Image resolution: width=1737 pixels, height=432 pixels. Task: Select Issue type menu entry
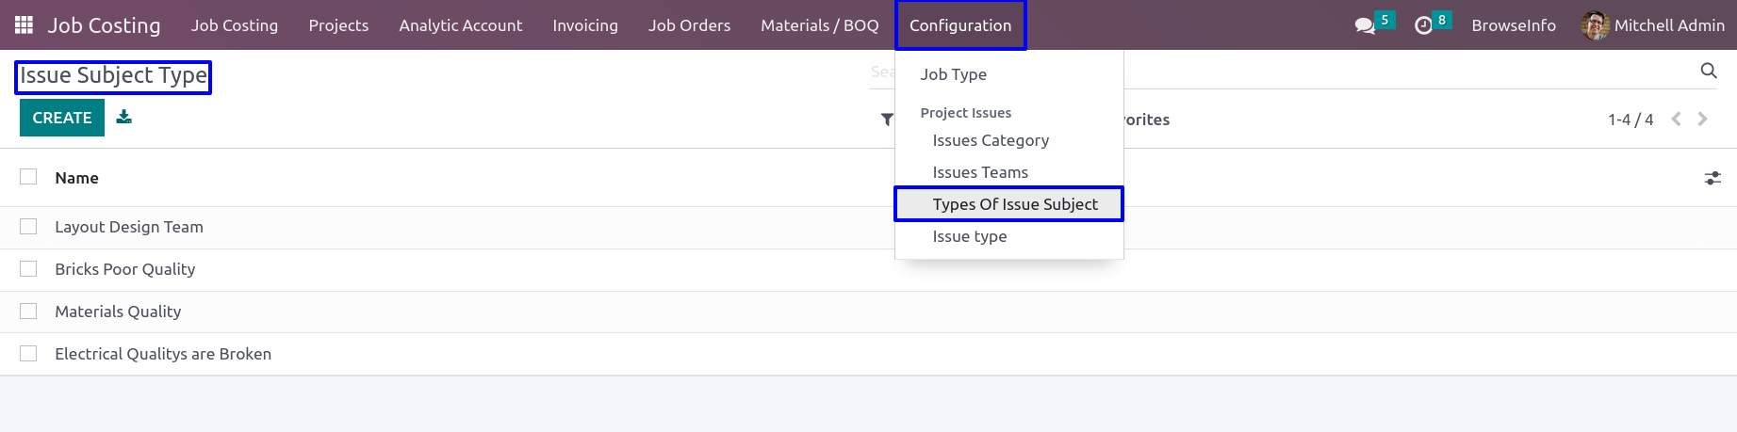(x=1008, y=236)
